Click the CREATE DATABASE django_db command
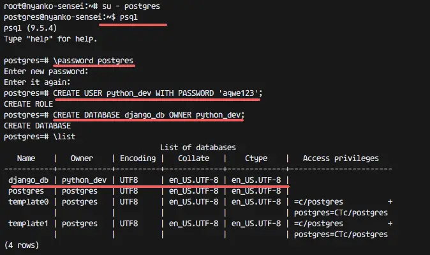Screen dimensions: 430x255 (149, 115)
